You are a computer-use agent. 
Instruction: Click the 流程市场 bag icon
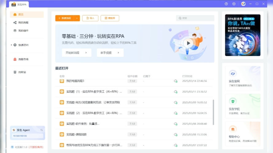pyautogui.click(x=15, y=59)
